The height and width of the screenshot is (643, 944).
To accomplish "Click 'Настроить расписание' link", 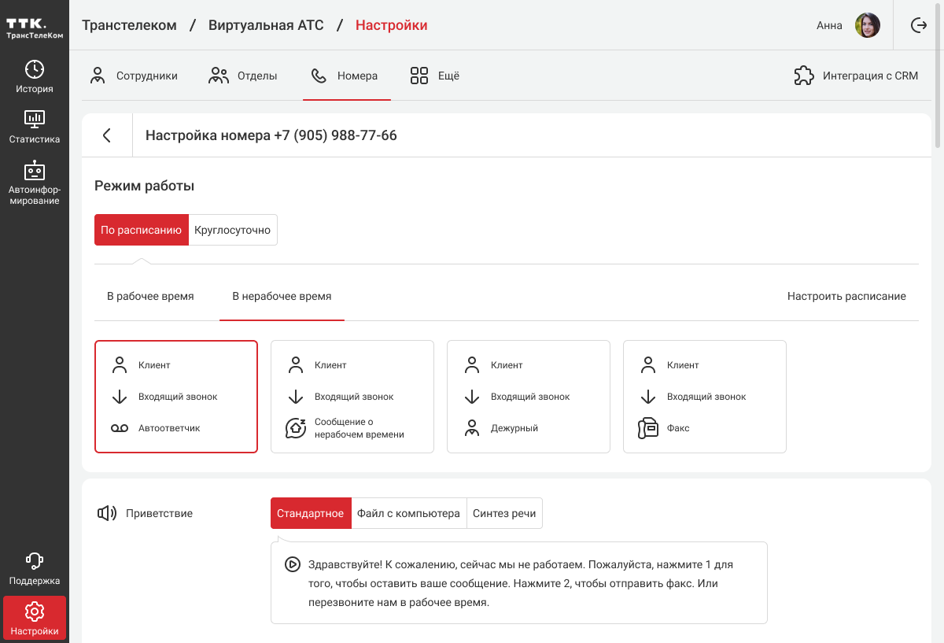I will 846,297.
